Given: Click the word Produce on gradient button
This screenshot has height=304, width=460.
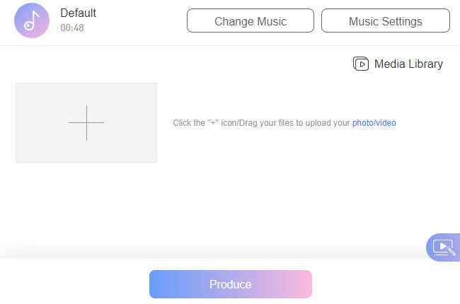Looking at the screenshot, I should 230,284.
